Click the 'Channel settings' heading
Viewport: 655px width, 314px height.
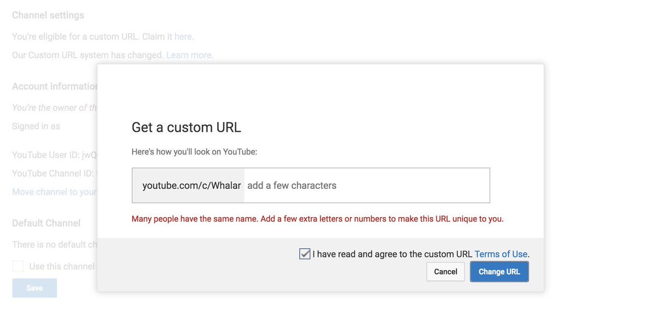pos(48,15)
